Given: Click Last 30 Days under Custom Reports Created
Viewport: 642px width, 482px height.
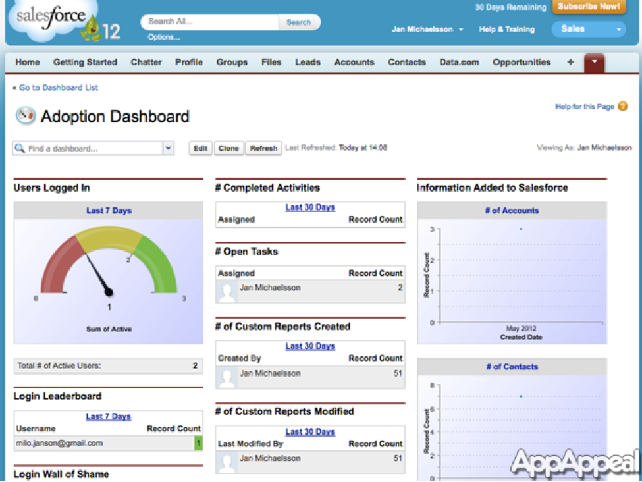Looking at the screenshot, I should tap(310, 346).
